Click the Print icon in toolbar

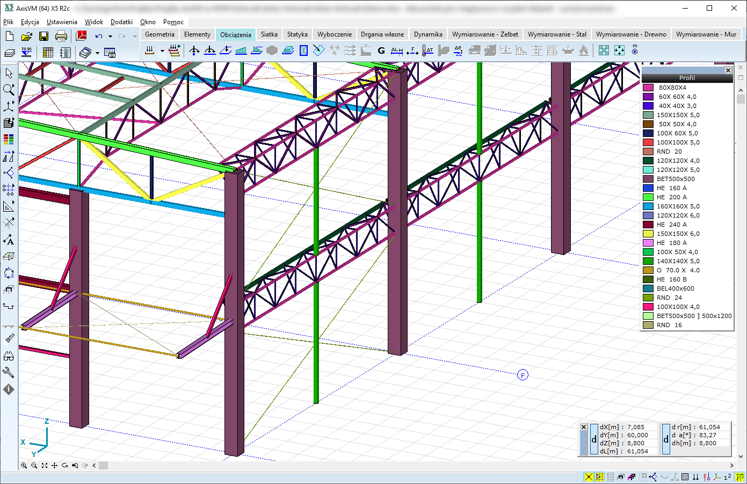coord(61,36)
